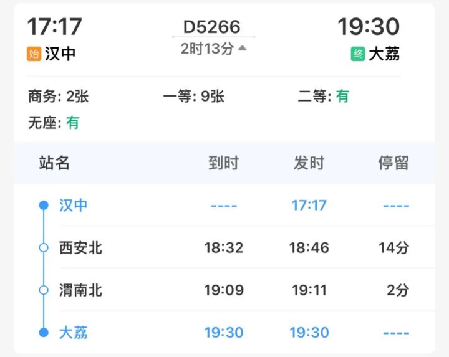Open train number D5266 details
Image resolution: width=449 pixels, height=357 pixels.
pyautogui.click(x=212, y=27)
